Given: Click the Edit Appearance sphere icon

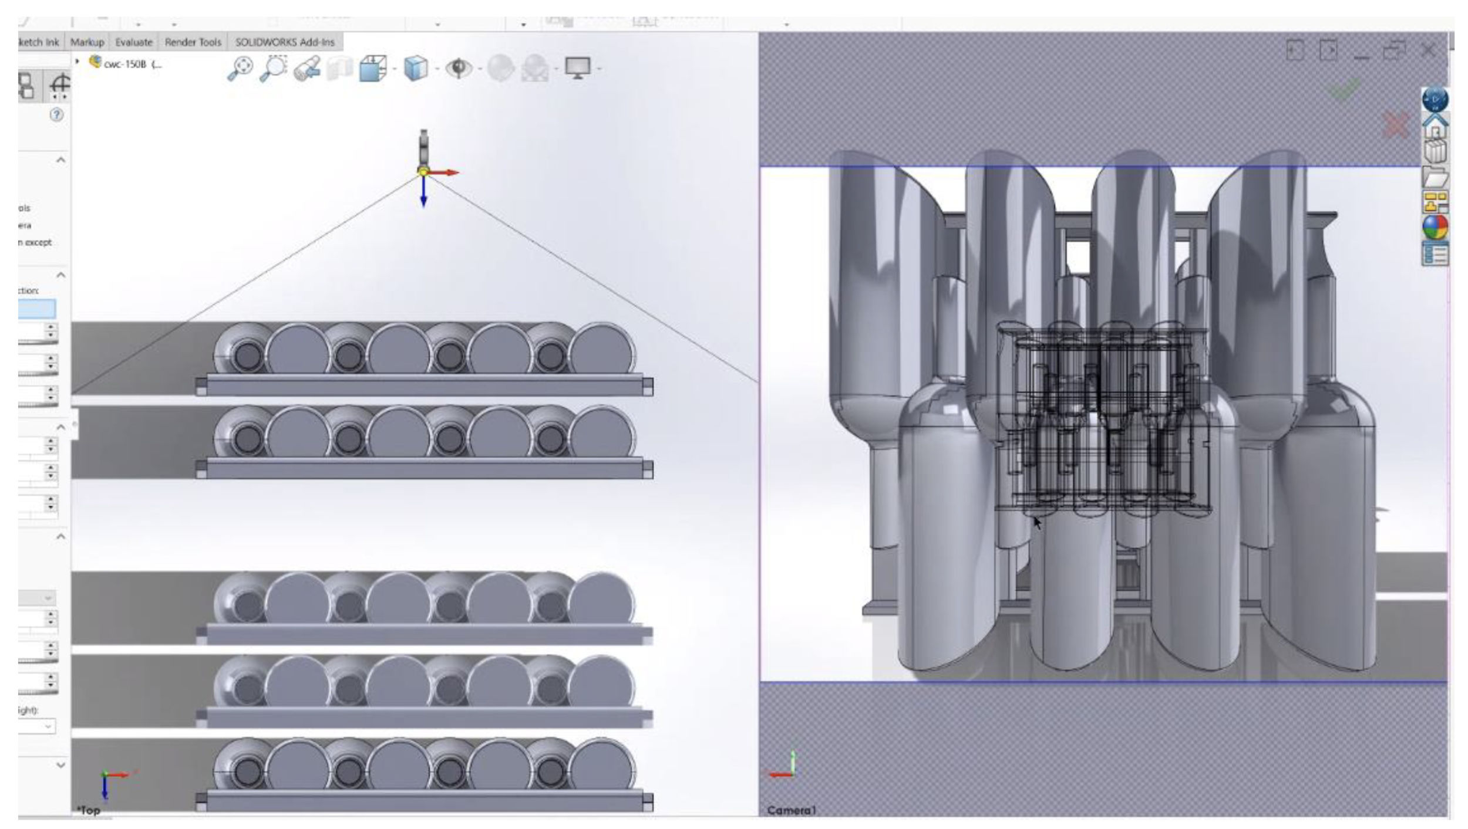Looking at the screenshot, I should click(501, 69).
